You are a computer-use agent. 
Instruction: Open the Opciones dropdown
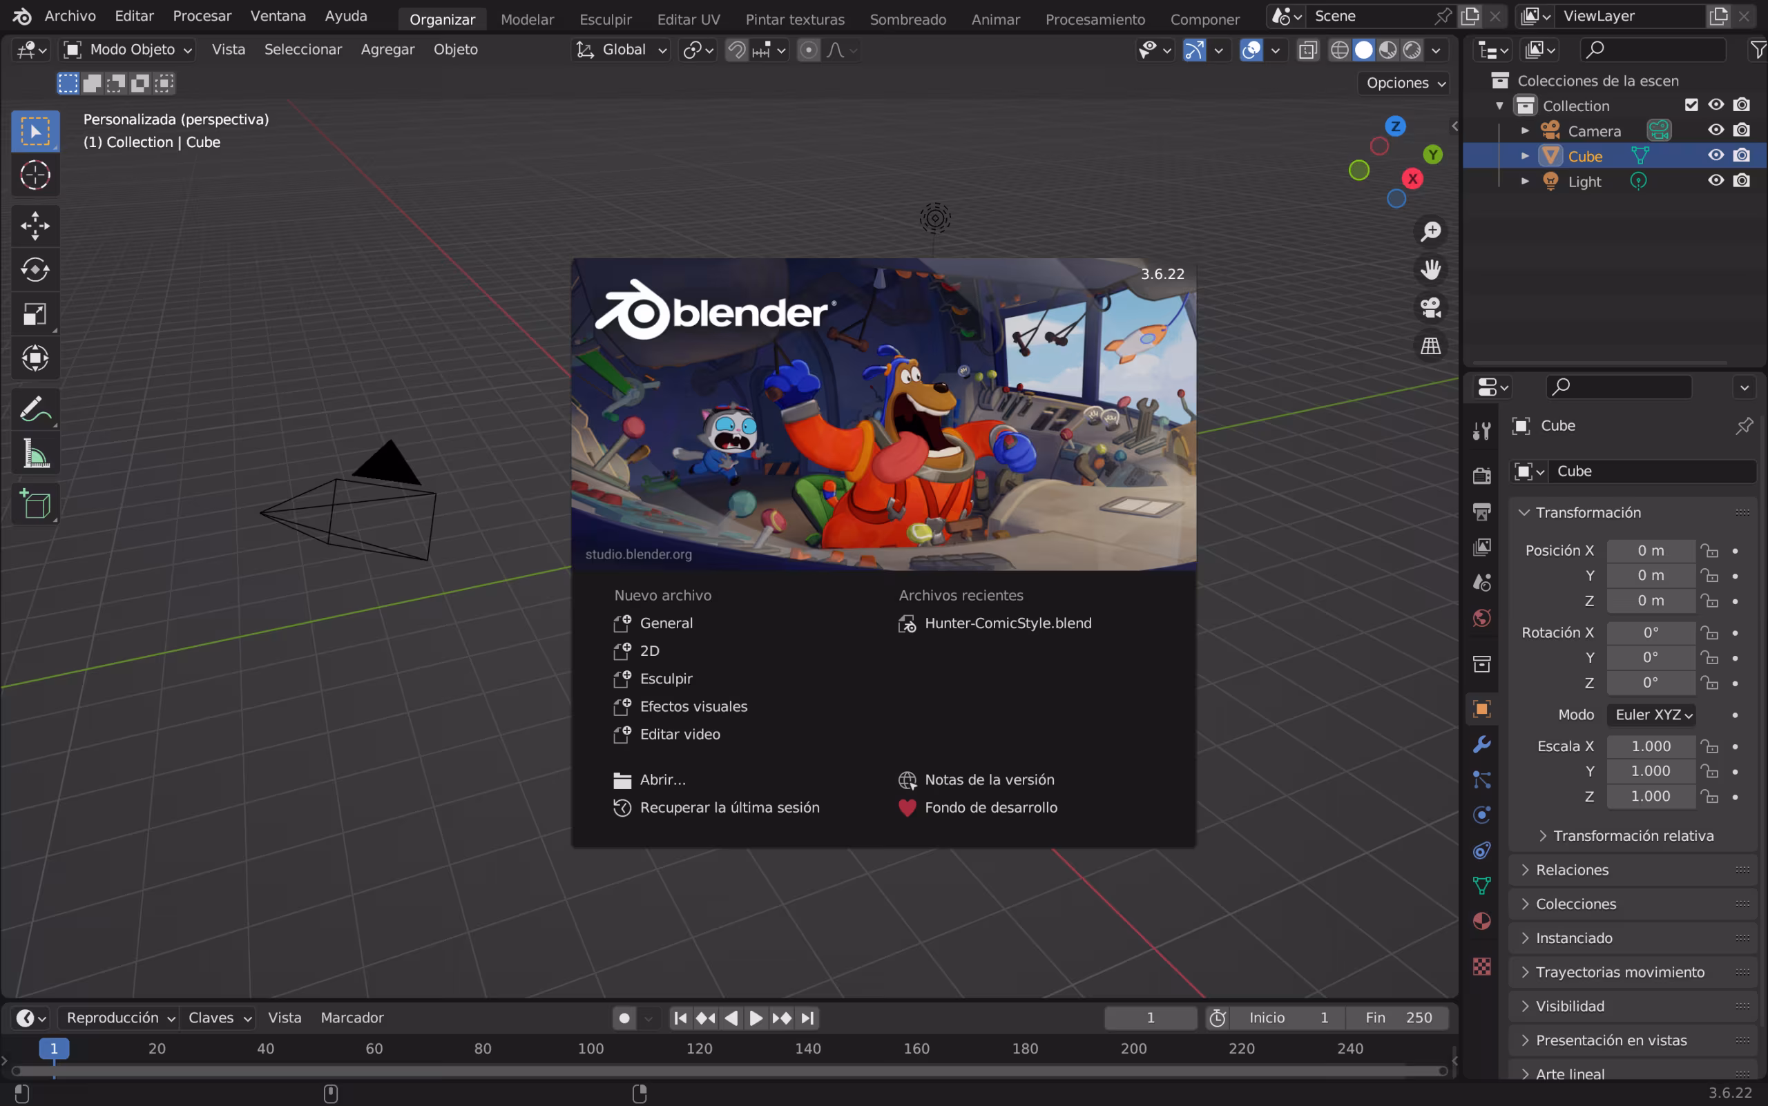(1403, 83)
